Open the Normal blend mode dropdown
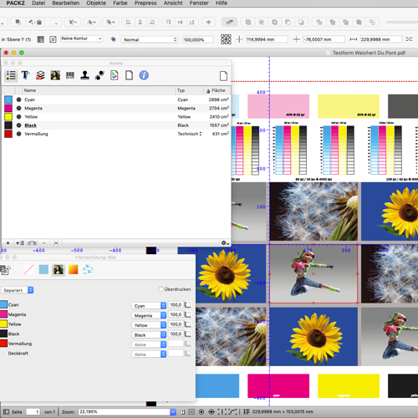418x418 pixels. pyautogui.click(x=150, y=39)
